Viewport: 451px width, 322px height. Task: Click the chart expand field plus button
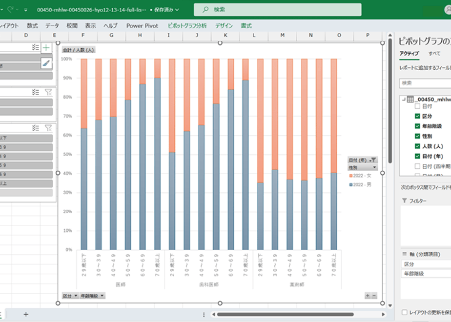[x=368, y=296]
